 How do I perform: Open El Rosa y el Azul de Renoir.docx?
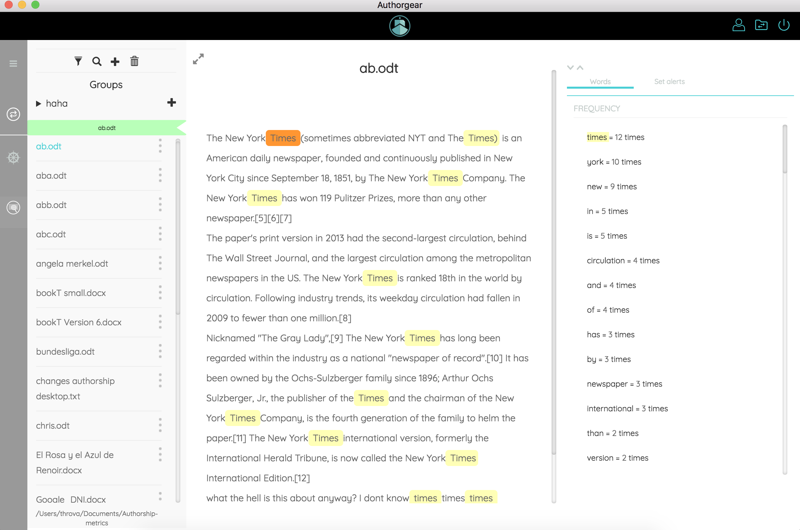pyautogui.click(x=75, y=463)
